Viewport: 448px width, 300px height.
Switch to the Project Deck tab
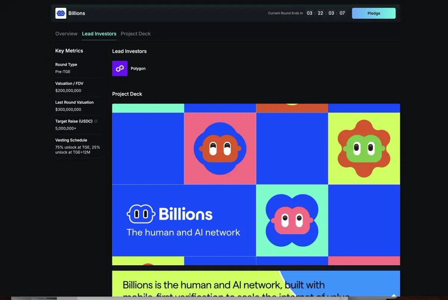pyautogui.click(x=136, y=34)
